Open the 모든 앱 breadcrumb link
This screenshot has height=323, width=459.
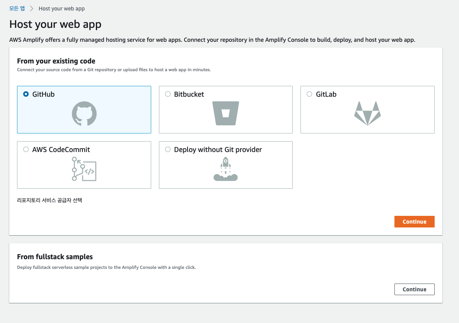17,9
